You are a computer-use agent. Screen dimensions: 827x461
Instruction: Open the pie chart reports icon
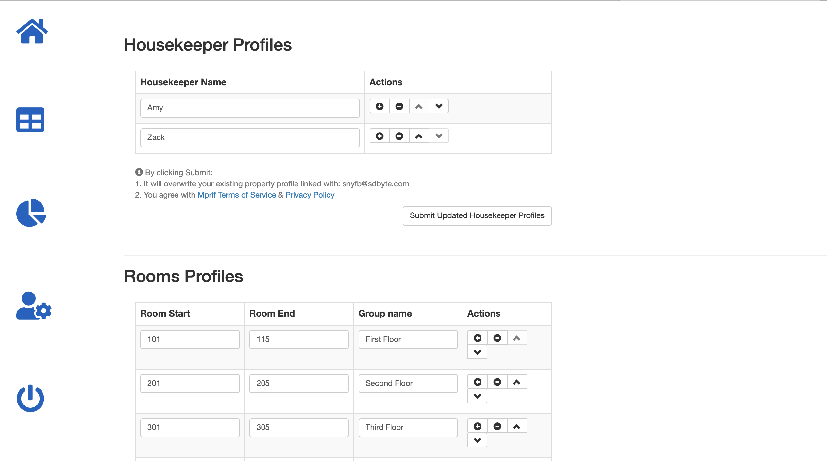(x=31, y=213)
